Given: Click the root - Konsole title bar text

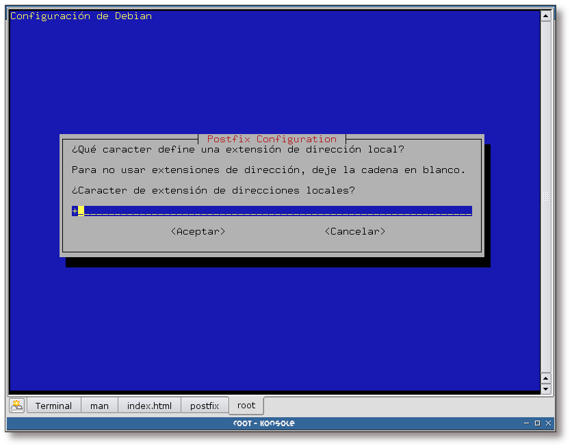Looking at the screenshot, I should (263, 423).
